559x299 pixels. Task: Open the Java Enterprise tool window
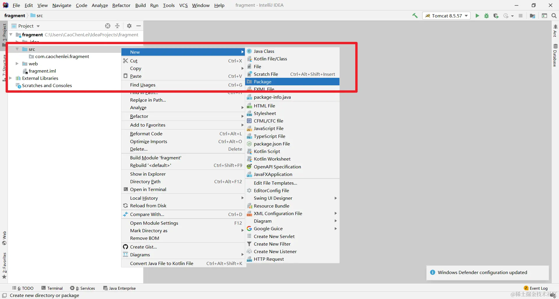pos(120,288)
